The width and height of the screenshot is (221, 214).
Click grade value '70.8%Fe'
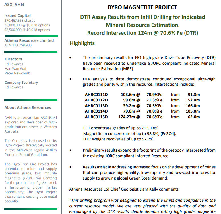pos(154,111)
